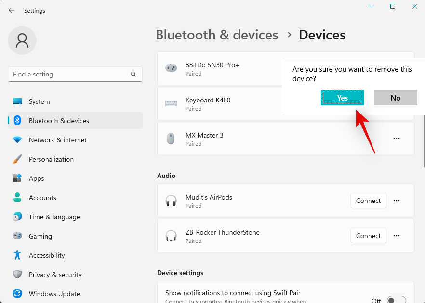Click the search magnifier icon

[x=133, y=74]
